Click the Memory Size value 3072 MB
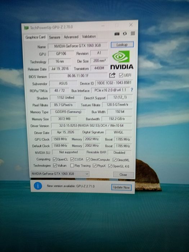Viewport: 189px width, 252px height. coord(64,119)
